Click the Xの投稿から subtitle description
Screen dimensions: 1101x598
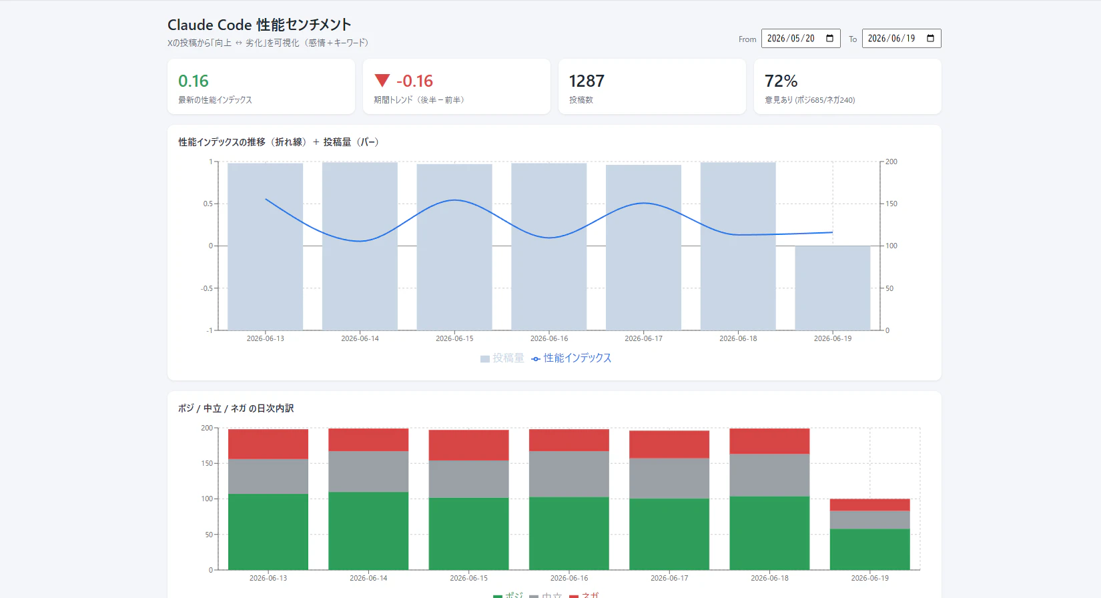pyautogui.click(x=268, y=43)
